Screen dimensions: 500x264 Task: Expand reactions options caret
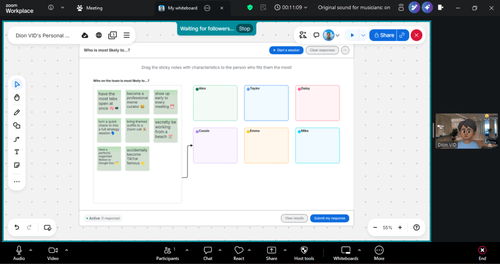[x=250, y=250]
